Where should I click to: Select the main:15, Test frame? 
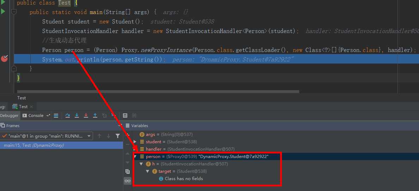click(61, 145)
